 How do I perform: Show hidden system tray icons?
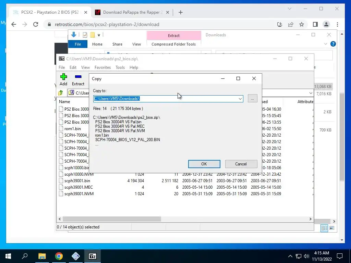point(290,256)
